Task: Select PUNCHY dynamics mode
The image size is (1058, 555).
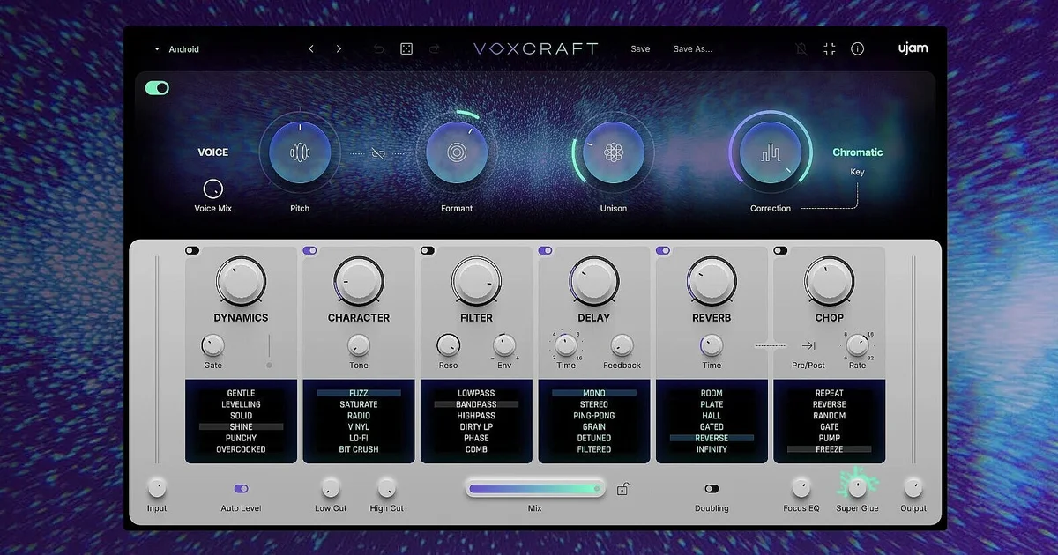Action: [x=241, y=438]
